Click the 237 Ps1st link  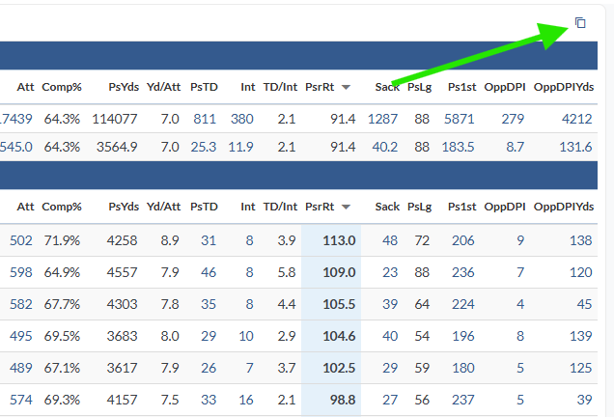pyautogui.click(x=463, y=400)
